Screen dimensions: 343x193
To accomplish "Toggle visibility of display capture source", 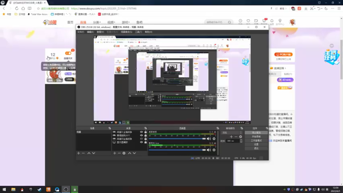I will (141, 142).
